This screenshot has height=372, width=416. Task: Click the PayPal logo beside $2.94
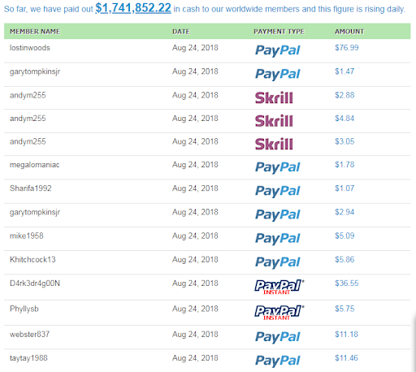pyautogui.click(x=278, y=215)
